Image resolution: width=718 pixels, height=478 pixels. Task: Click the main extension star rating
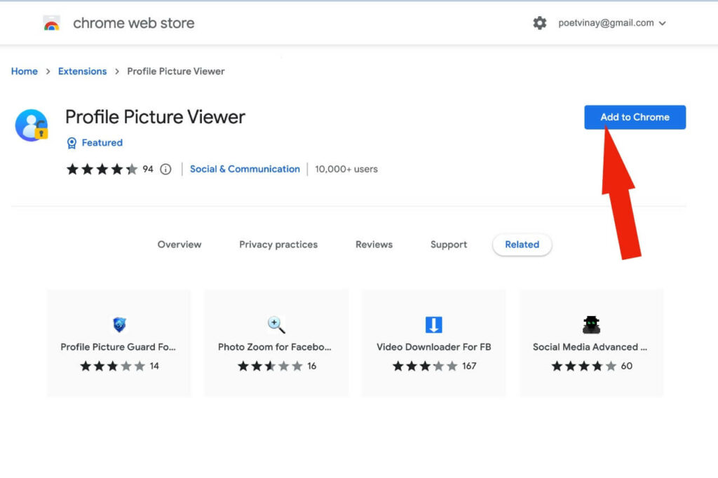(x=102, y=170)
